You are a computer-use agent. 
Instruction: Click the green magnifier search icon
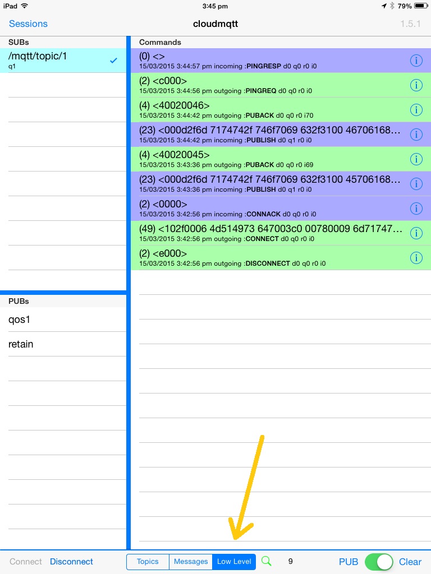pos(267,561)
